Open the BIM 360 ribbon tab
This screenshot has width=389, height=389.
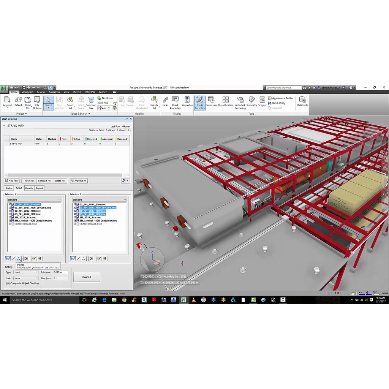90,92
